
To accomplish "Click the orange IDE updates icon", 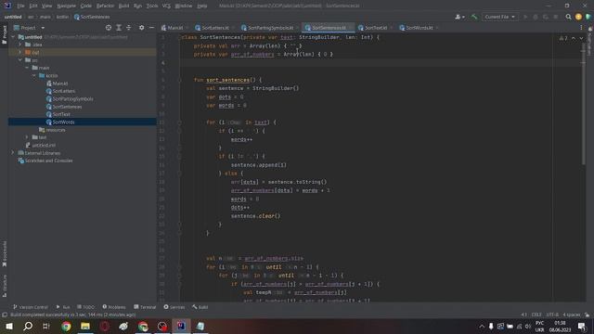I will 578,17.
